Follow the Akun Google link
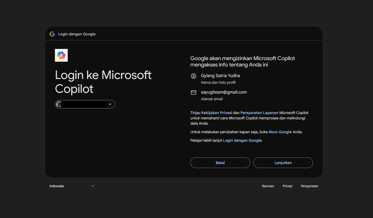This screenshot has width=373, height=218. (x=280, y=132)
